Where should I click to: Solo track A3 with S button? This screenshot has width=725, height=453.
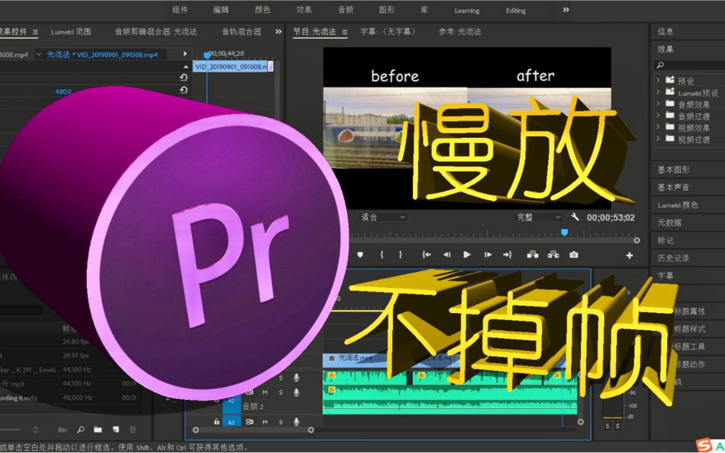(x=281, y=422)
